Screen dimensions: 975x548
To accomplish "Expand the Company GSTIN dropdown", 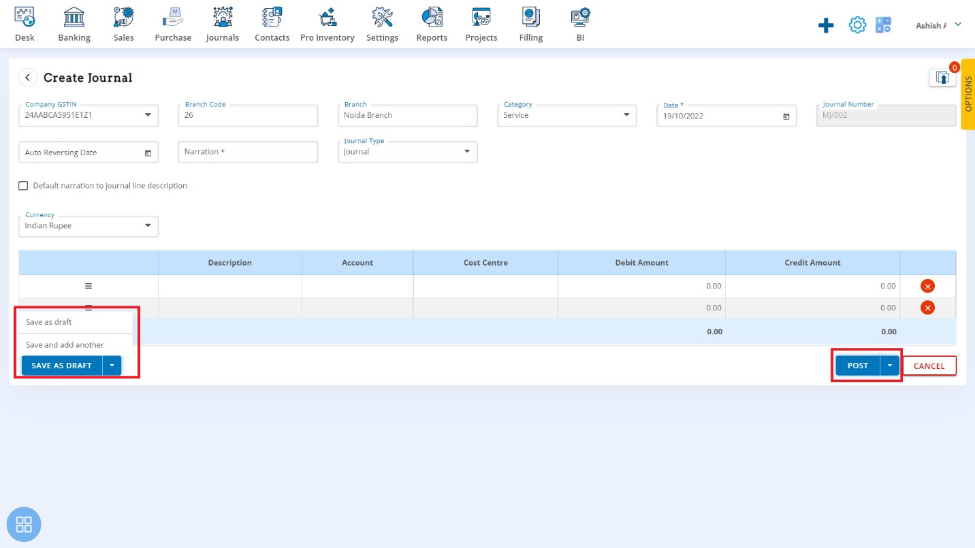I will 148,115.
